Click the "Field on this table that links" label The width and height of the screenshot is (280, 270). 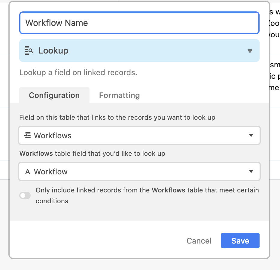(x=117, y=117)
